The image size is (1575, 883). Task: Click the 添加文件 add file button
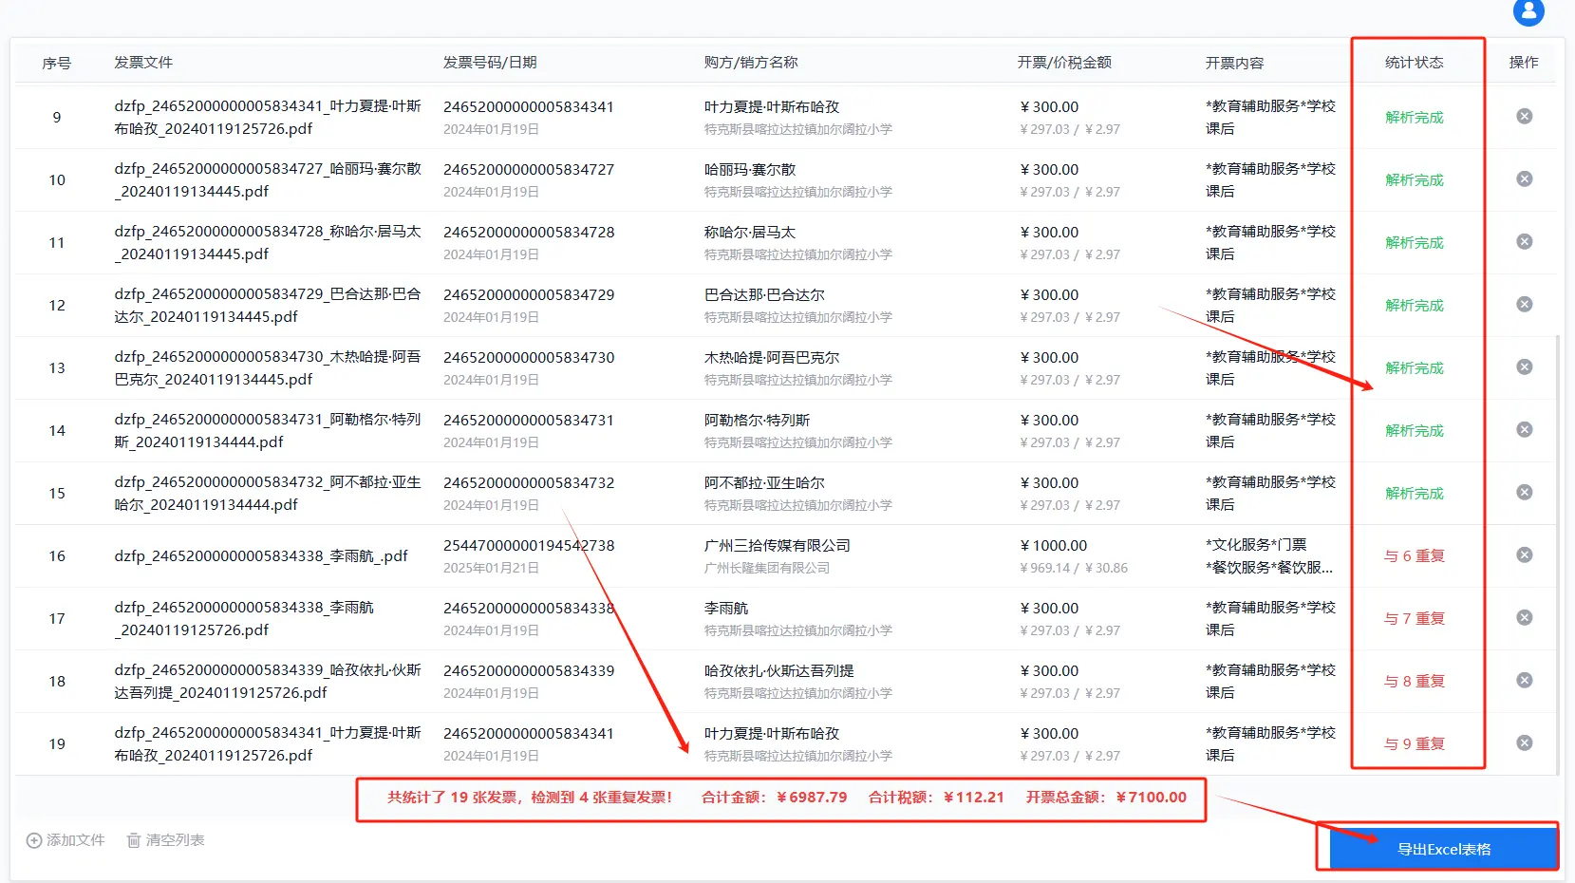[x=66, y=840]
